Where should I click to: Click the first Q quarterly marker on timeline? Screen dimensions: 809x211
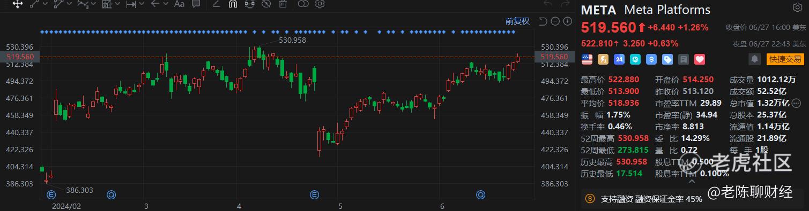[111, 194]
